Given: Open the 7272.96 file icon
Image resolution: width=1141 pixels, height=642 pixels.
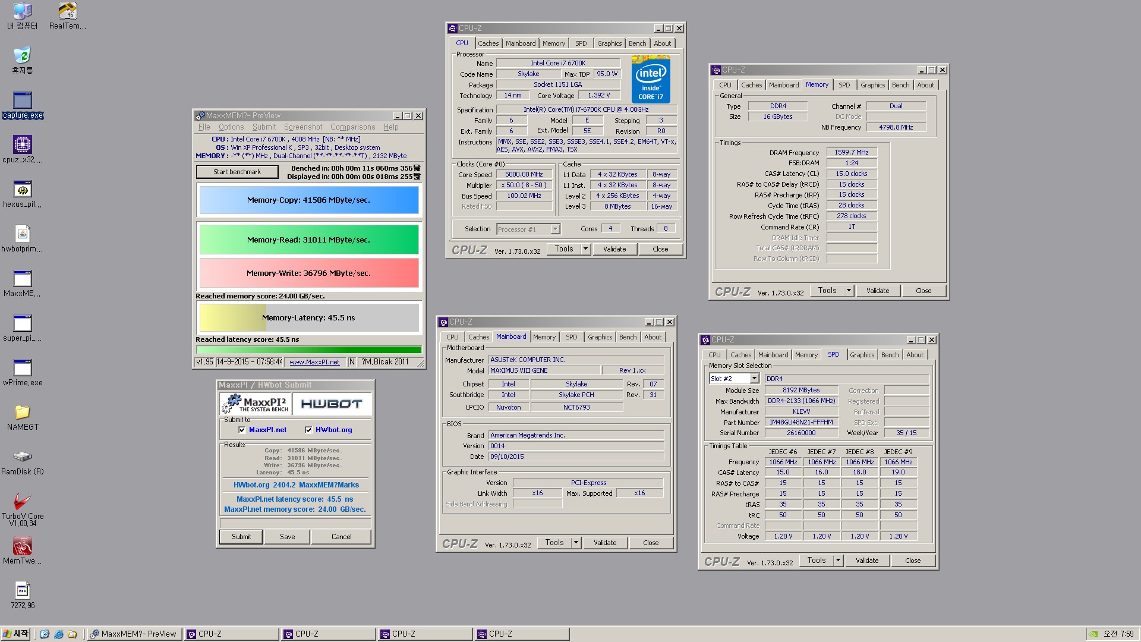Looking at the screenshot, I should pos(23,596).
